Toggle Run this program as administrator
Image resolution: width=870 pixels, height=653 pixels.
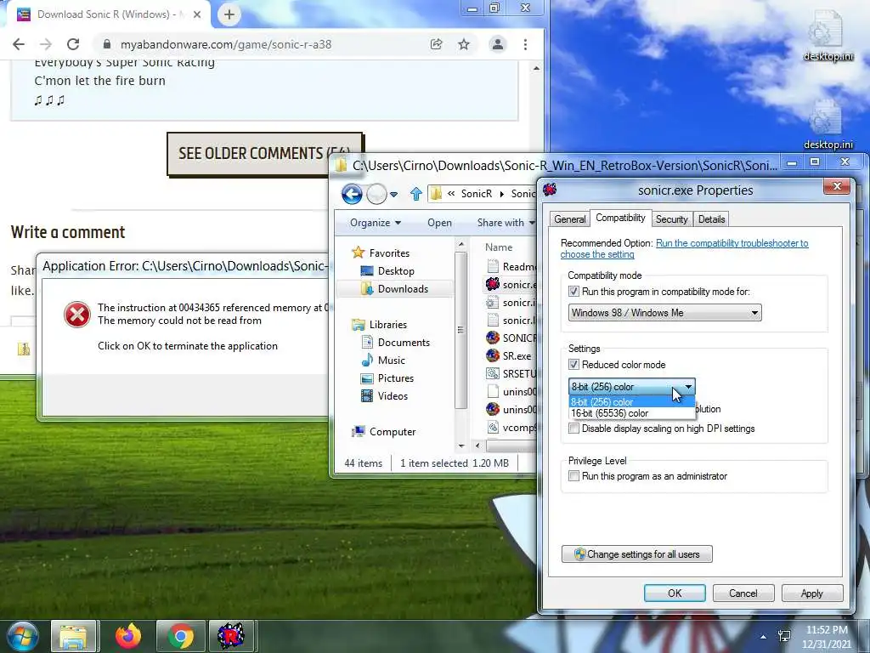[573, 476]
